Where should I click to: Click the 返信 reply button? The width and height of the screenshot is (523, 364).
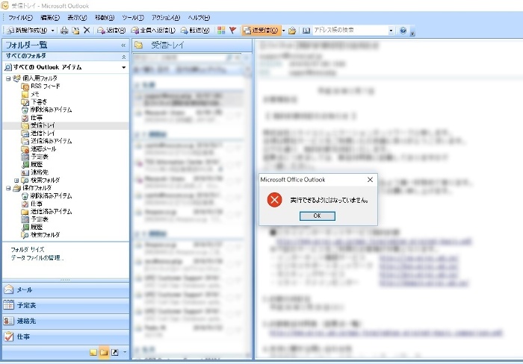tap(111, 31)
